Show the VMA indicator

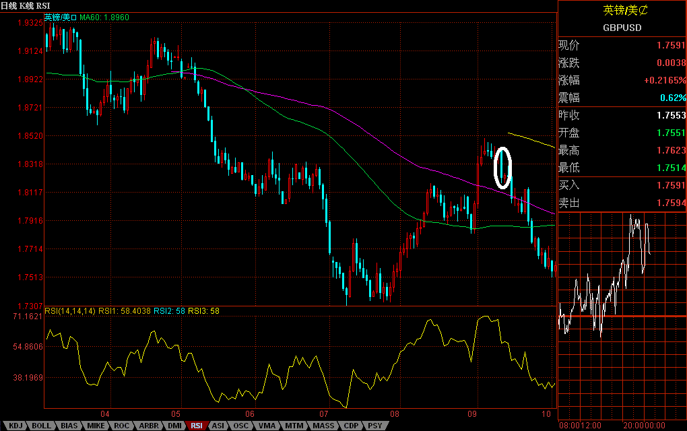267,426
